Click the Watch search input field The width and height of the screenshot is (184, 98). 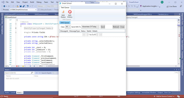pyautogui.click(x=18, y=73)
